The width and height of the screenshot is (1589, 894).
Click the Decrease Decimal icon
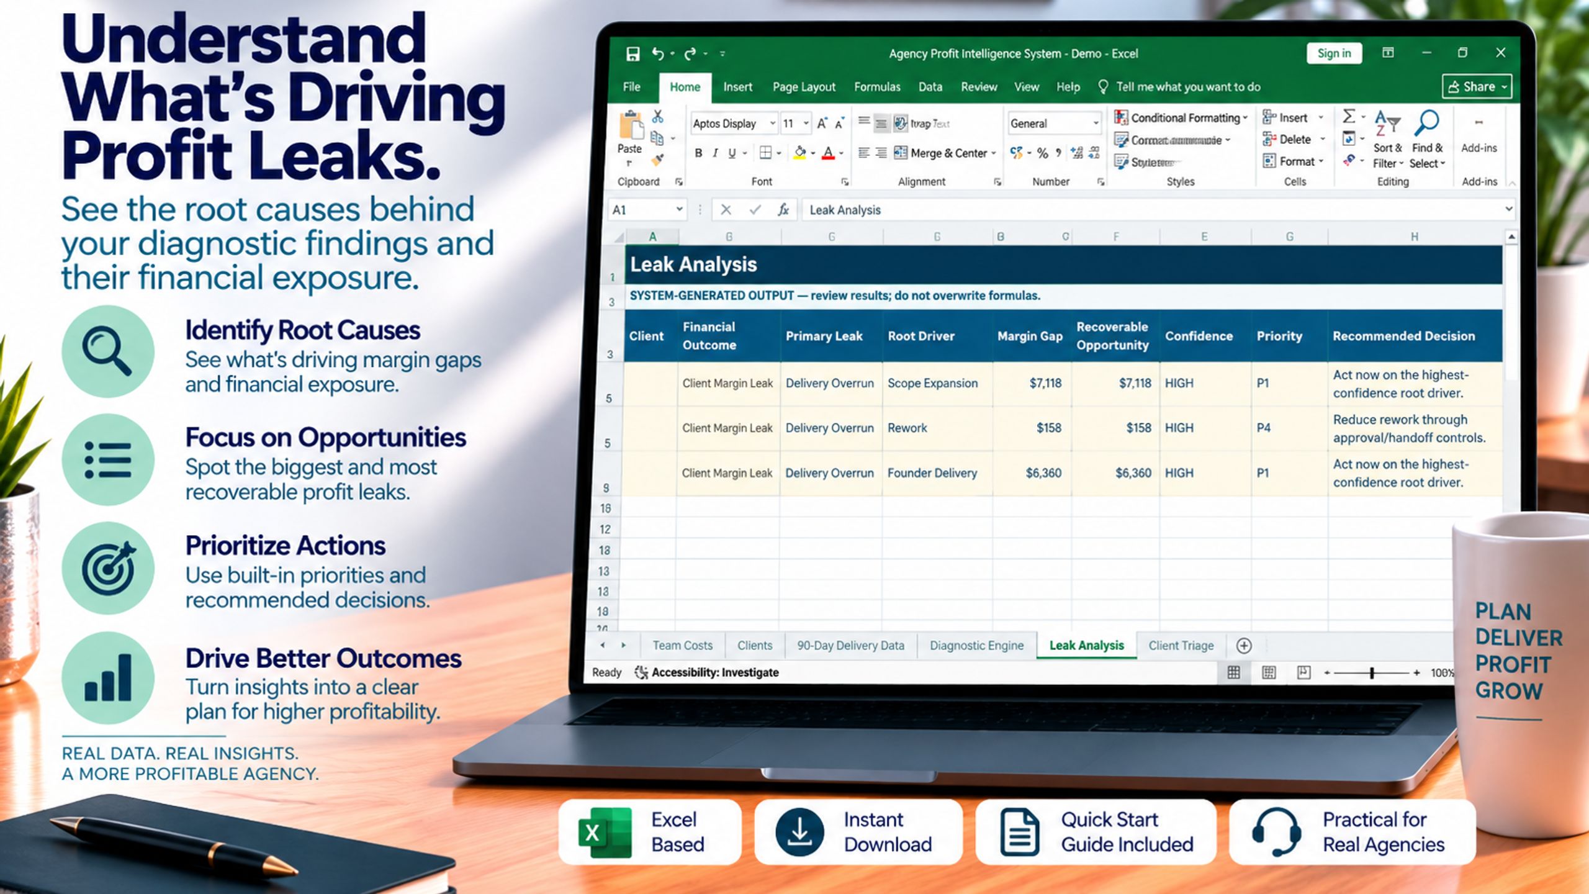(1094, 153)
